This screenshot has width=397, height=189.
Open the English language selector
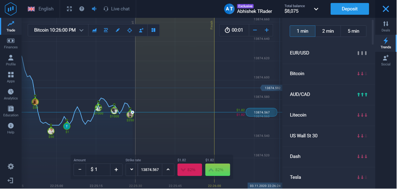coord(41,9)
